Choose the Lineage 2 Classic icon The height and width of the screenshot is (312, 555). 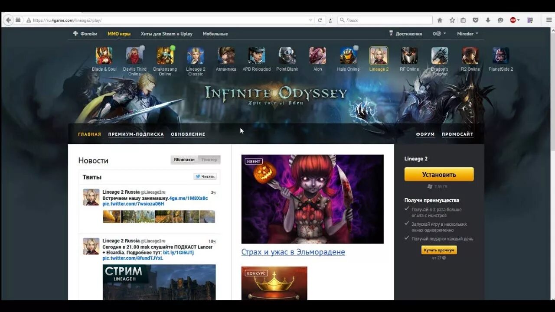[x=196, y=56]
